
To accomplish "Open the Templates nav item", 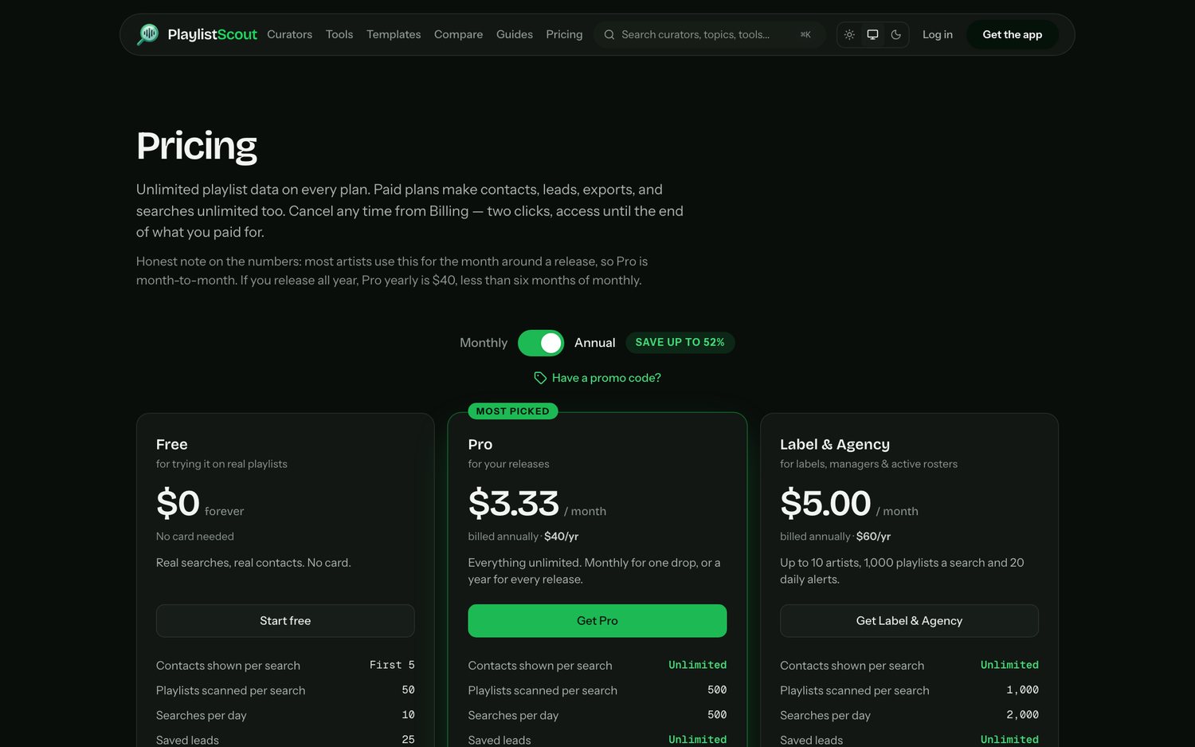I will 394,34.
